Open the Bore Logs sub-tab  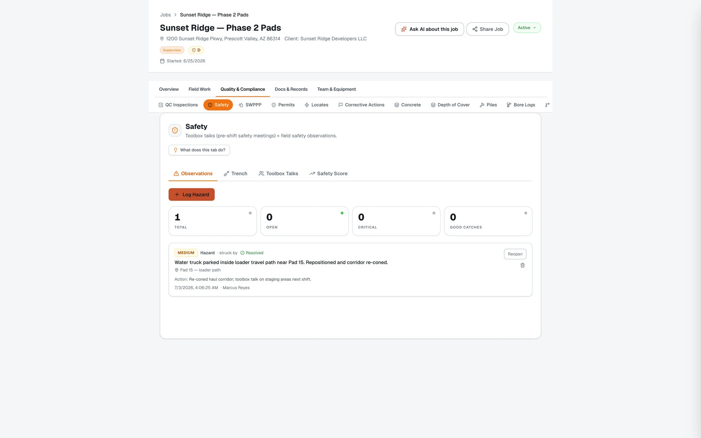click(x=520, y=105)
